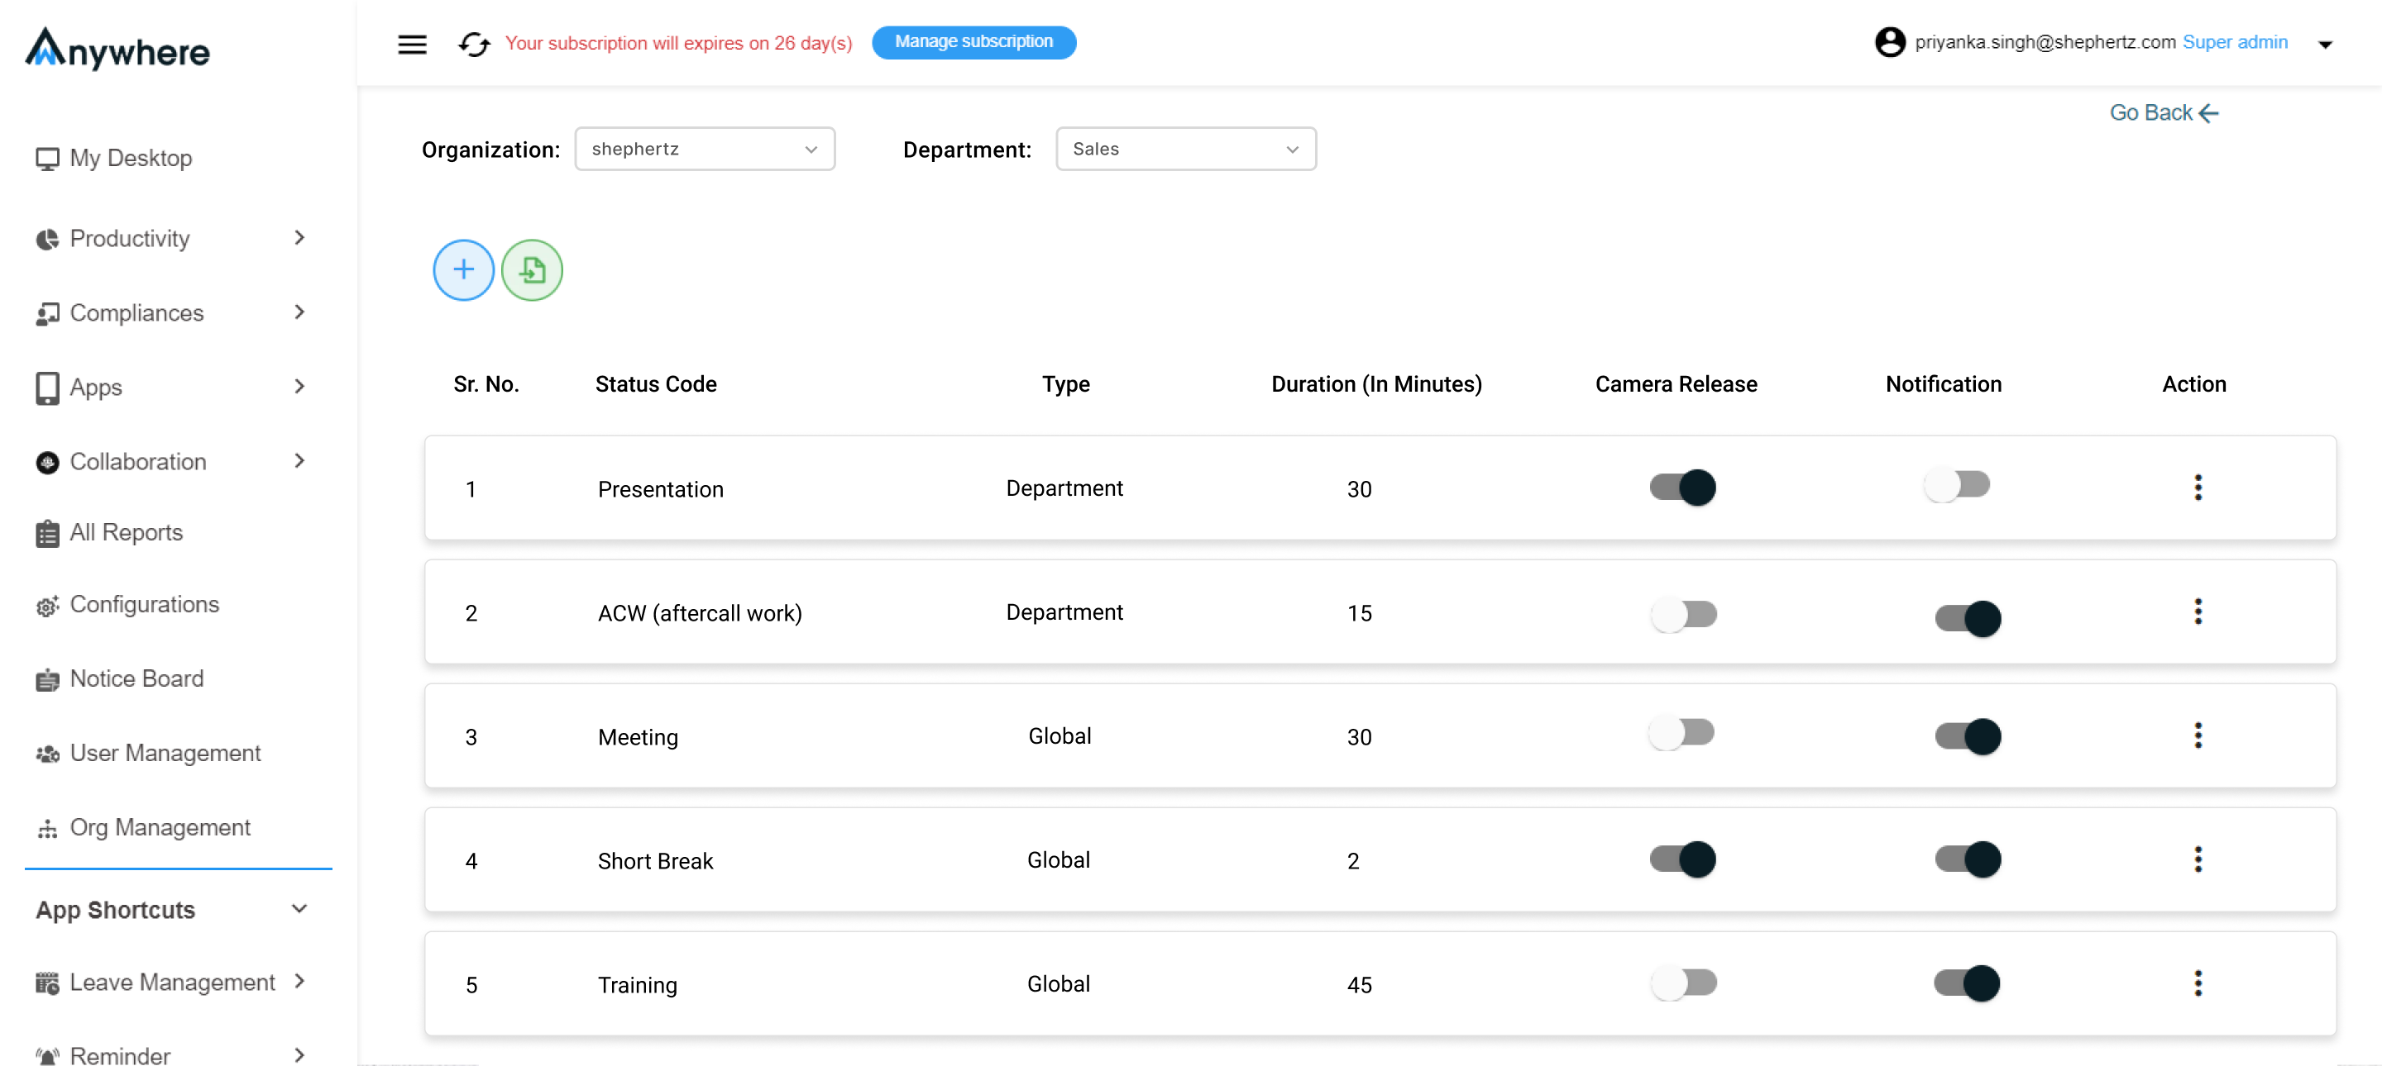The height and width of the screenshot is (1066, 2382).
Task: Click the green import file icon
Action: [x=532, y=269]
